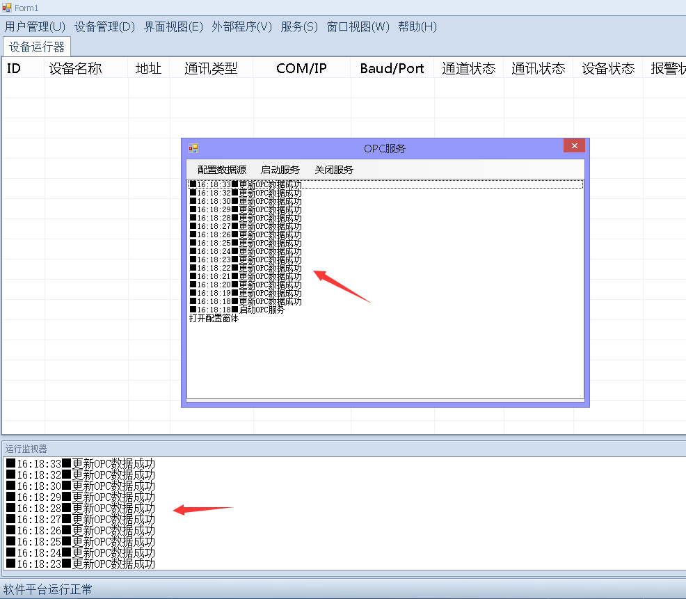Select the 打开配置窗体 log entry
Screen dimensions: 686x599
click(385, 318)
